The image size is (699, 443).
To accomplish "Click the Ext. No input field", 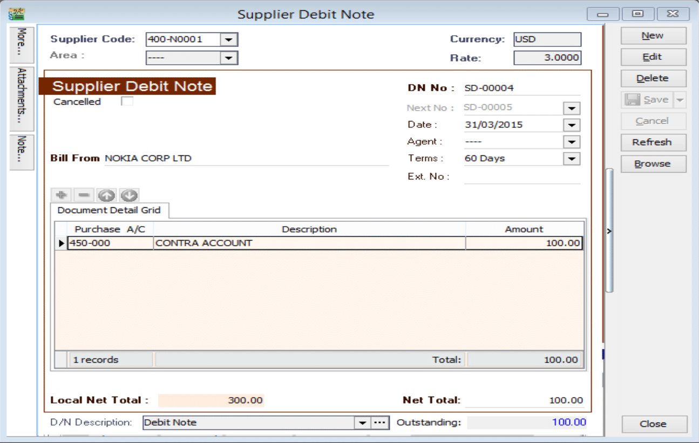I will click(521, 176).
